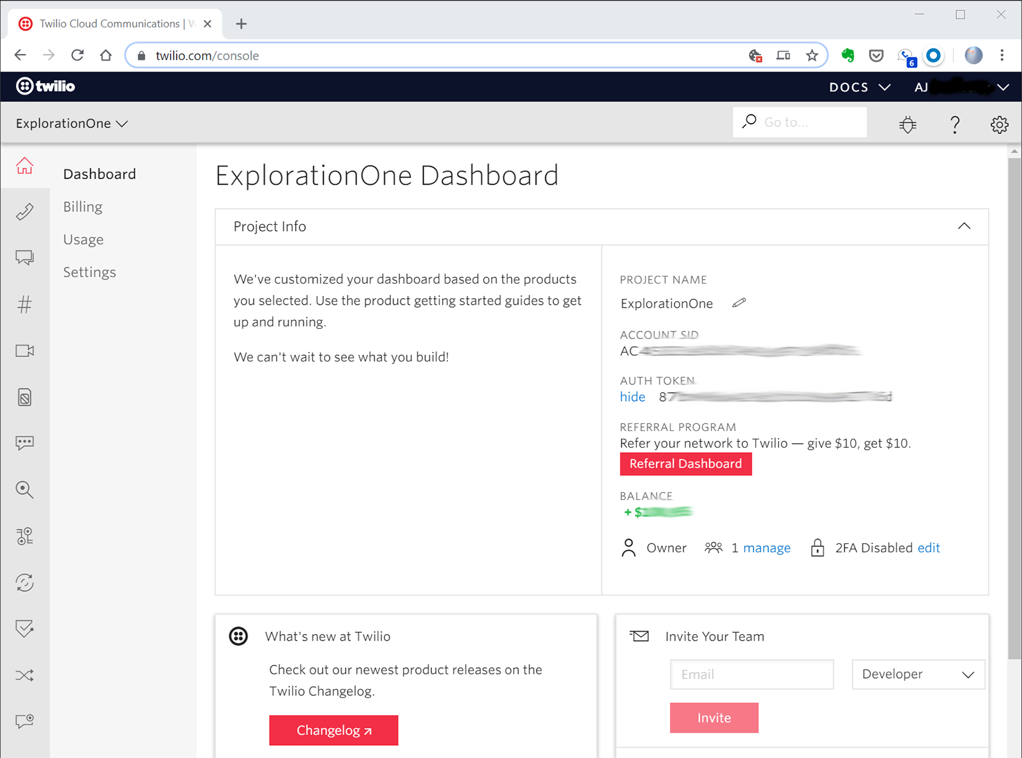Open the Home dashboard sidebar icon
1022x758 pixels.
(x=24, y=166)
